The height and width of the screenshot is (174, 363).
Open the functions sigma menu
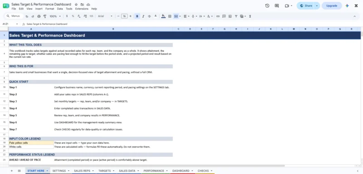pyautogui.click(x=250, y=16)
